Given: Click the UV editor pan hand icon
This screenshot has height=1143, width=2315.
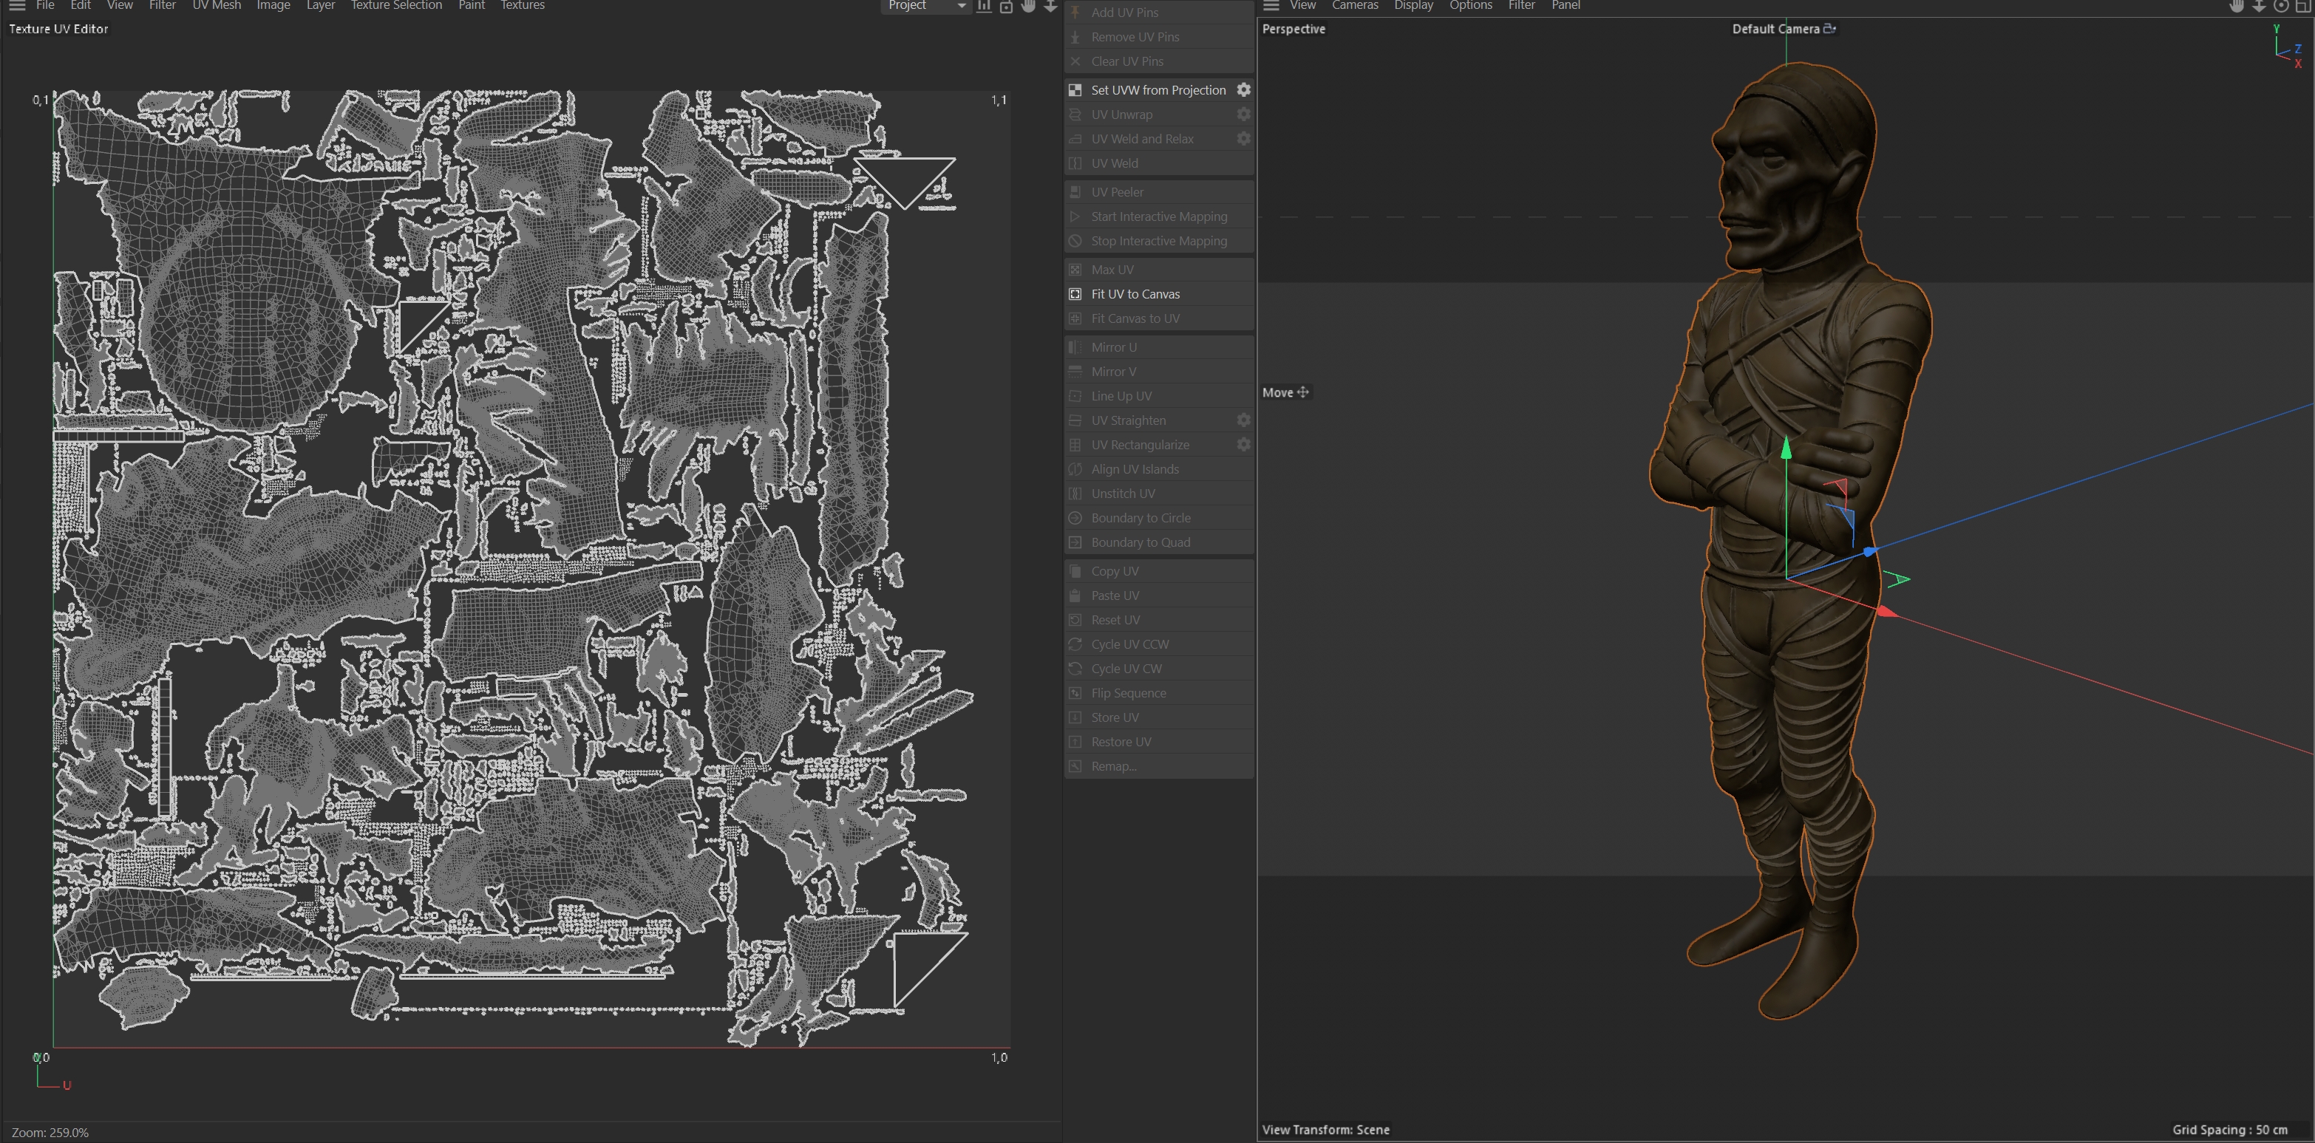Looking at the screenshot, I should click(x=1028, y=5).
